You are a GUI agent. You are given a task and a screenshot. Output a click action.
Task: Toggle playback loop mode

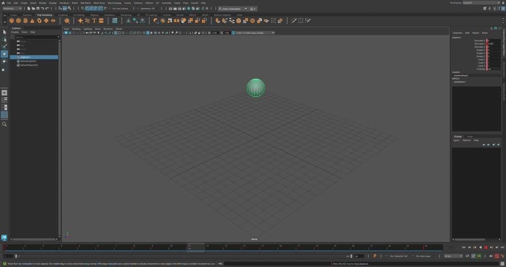468,256
